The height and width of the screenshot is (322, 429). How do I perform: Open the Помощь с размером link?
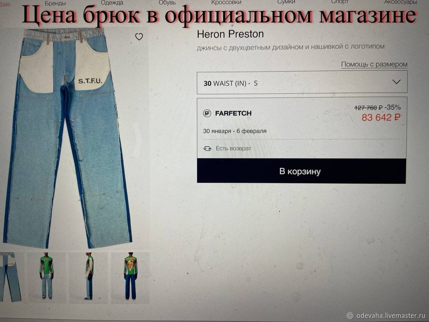(374, 64)
